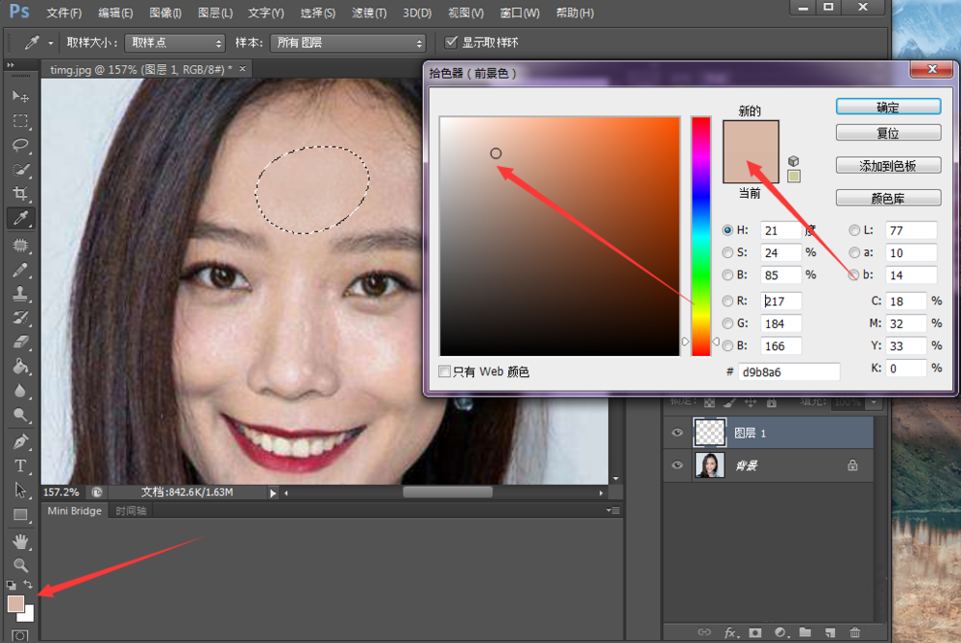Open the Layer menu
Image resolution: width=961 pixels, height=643 pixels.
click(x=215, y=12)
